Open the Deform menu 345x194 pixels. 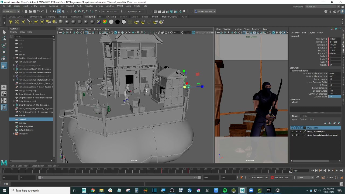click(99, 6)
